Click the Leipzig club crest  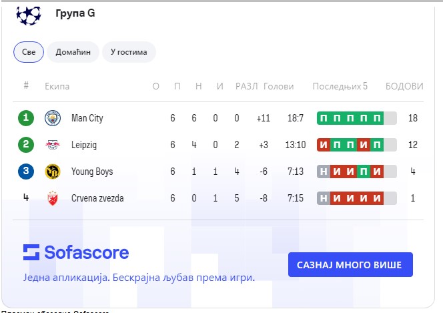tap(52, 145)
